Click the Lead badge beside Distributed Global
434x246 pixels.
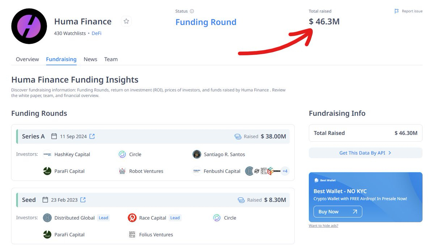103,218
